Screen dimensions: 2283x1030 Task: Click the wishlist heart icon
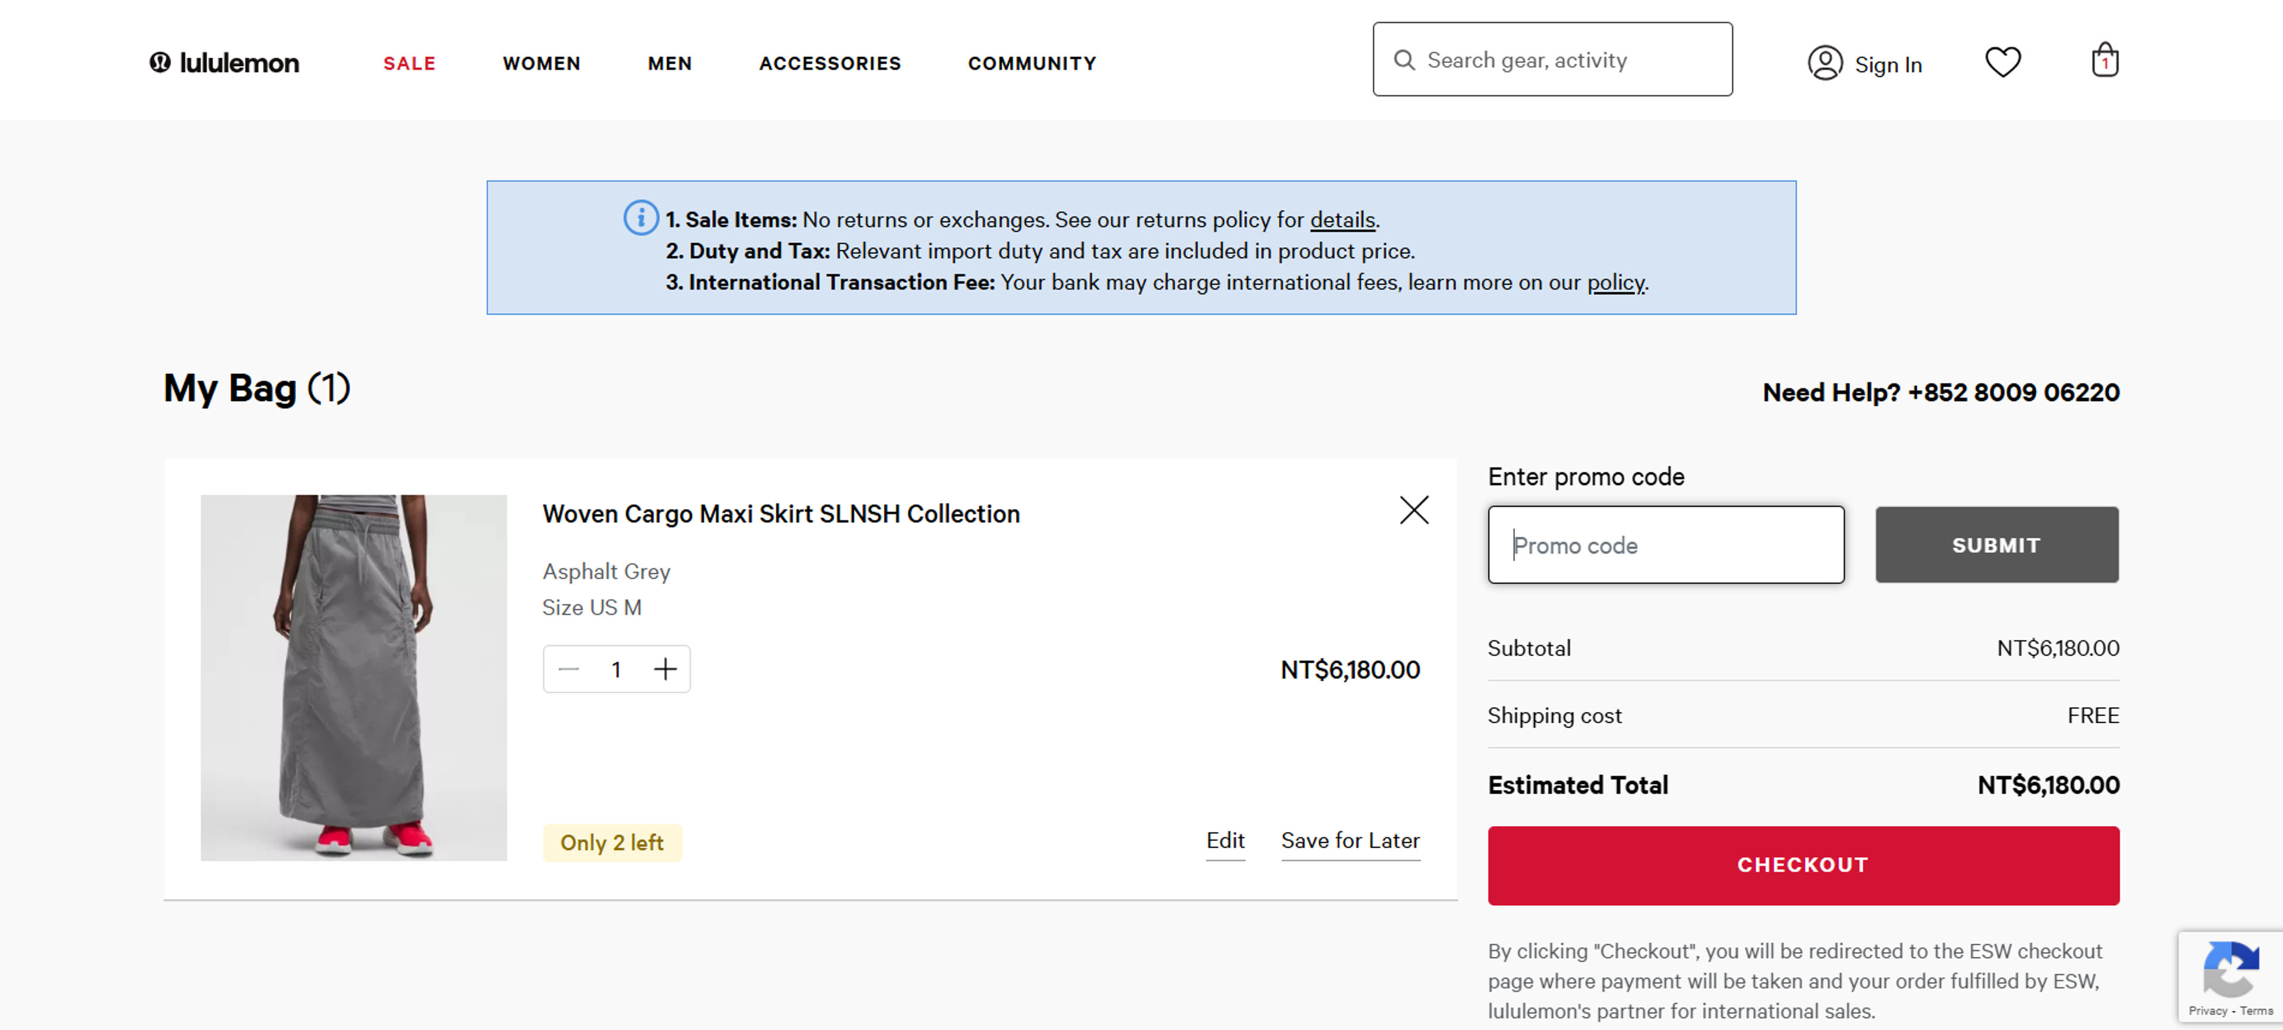(2003, 61)
